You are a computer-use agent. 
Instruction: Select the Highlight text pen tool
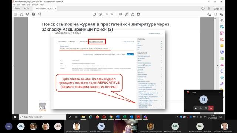pos(127,14)
